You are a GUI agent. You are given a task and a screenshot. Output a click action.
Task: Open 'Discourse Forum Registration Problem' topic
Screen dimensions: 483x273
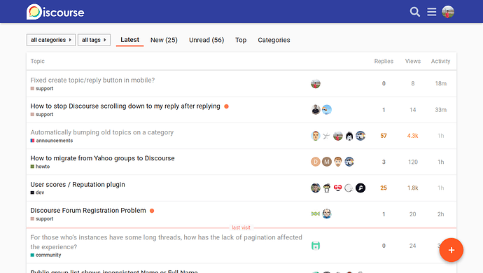(x=88, y=211)
